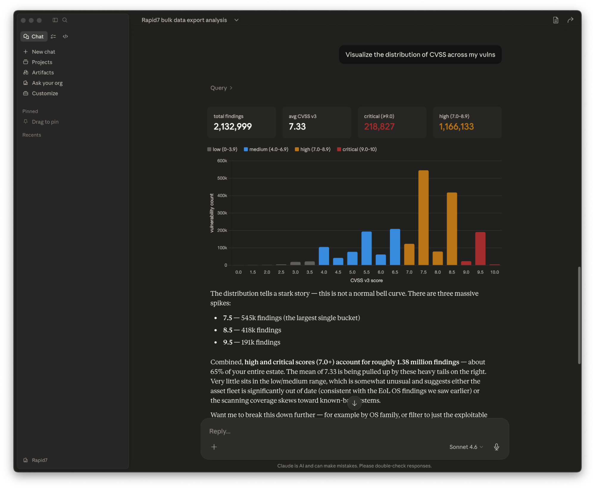595x489 pixels.
Task: Click the share arrow icon
Action: (x=570, y=20)
